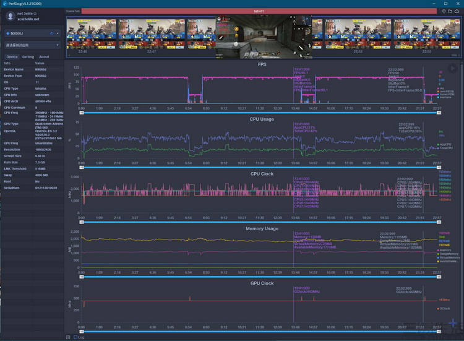
Task: Open the About tab
Action: pos(44,57)
